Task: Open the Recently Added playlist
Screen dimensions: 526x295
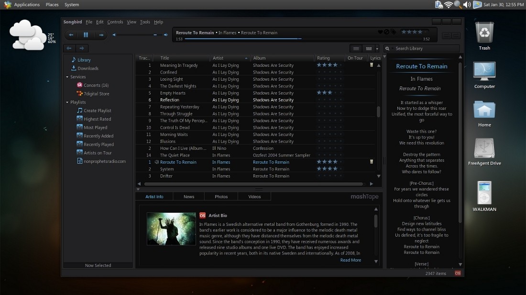Action: point(99,136)
